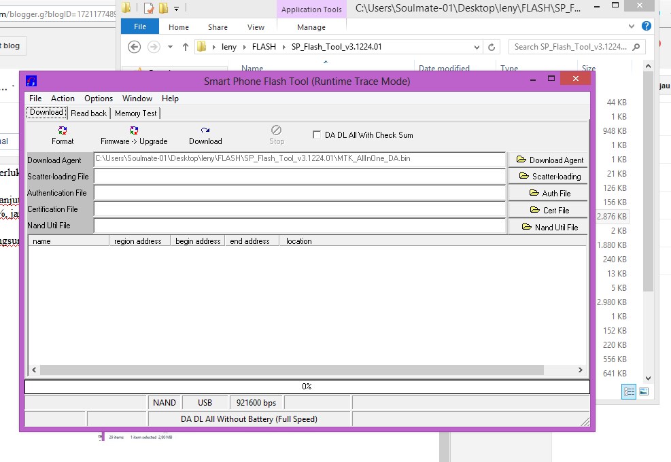The width and height of the screenshot is (671, 462).
Task: Browse for Scatter-loading file
Action: [548, 177]
